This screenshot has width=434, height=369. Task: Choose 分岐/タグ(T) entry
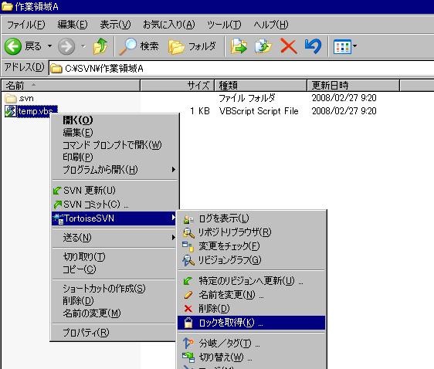[251, 344]
